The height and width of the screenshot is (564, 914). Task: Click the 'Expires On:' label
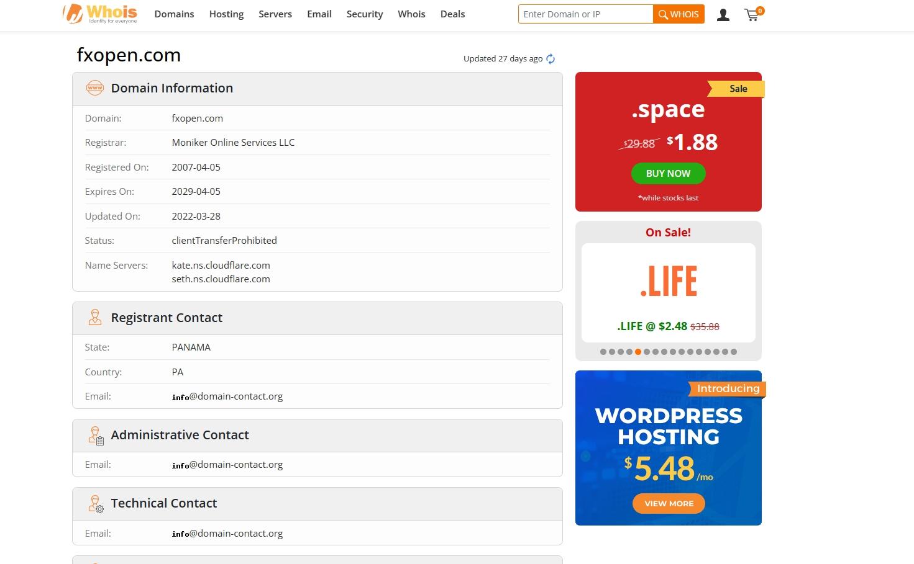click(109, 192)
